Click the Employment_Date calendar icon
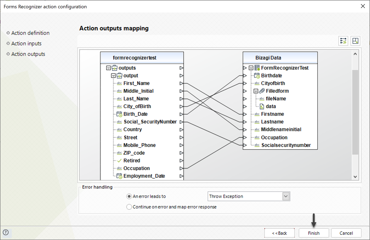Viewport: 370px width, 240px height. (x=119, y=176)
